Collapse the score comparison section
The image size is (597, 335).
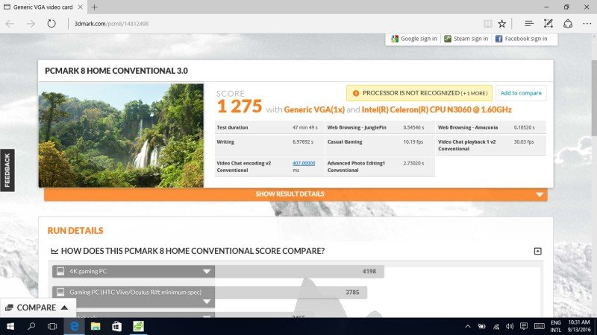[537, 251]
